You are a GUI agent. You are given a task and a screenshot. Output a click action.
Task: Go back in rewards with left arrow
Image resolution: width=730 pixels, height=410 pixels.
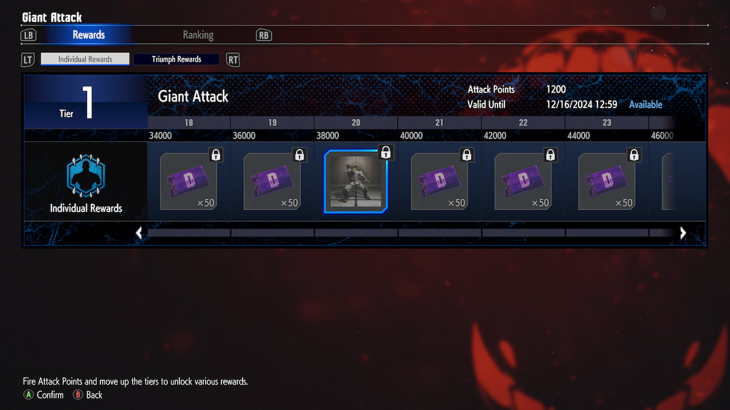[x=139, y=233]
